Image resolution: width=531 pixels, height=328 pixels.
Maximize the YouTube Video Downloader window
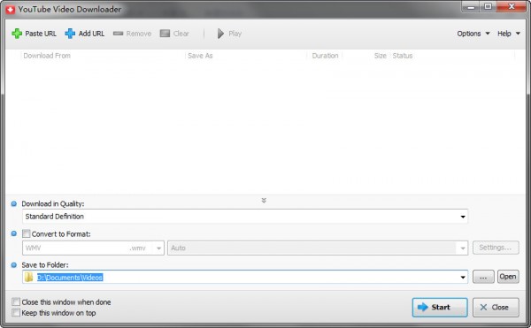tap(488, 7)
